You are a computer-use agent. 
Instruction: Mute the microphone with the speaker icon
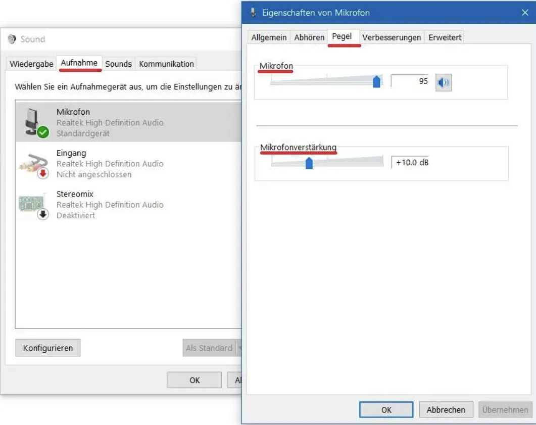click(444, 82)
